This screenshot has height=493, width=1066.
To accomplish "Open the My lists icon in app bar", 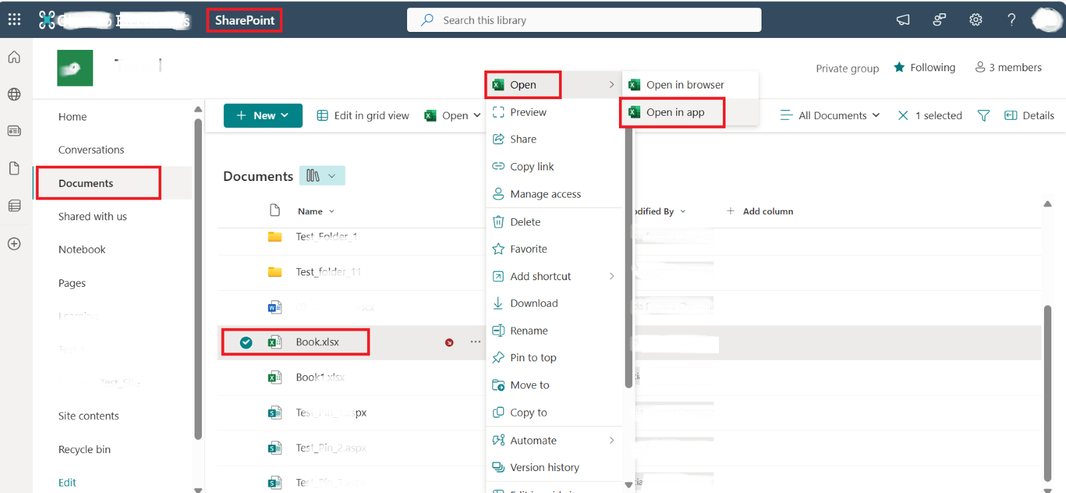I will pos(14,206).
